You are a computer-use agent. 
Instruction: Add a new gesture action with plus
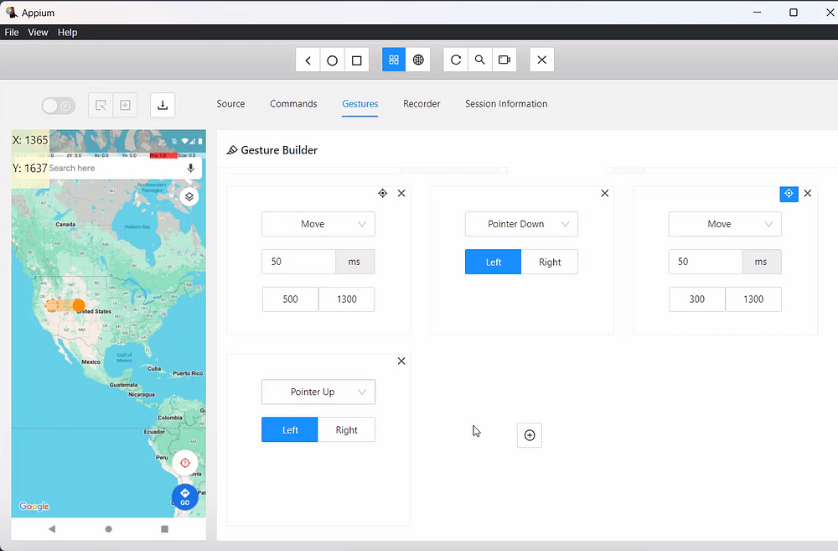click(x=530, y=435)
